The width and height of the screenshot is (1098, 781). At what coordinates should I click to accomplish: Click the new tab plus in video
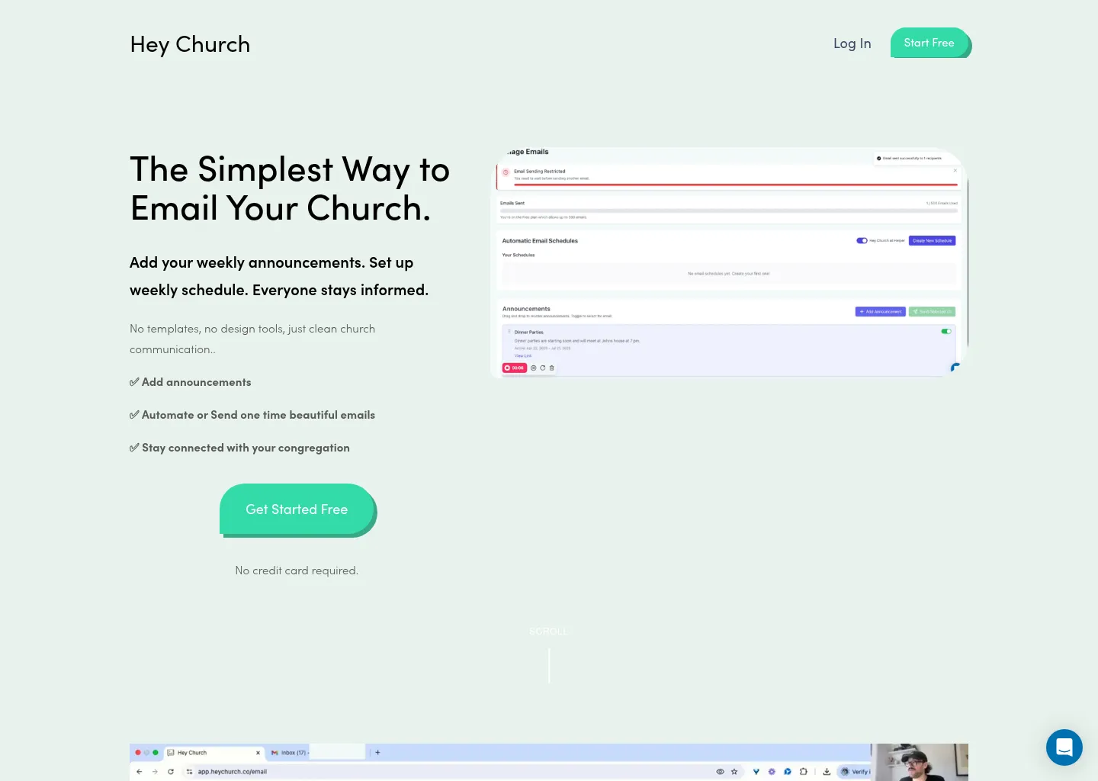point(377,752)
